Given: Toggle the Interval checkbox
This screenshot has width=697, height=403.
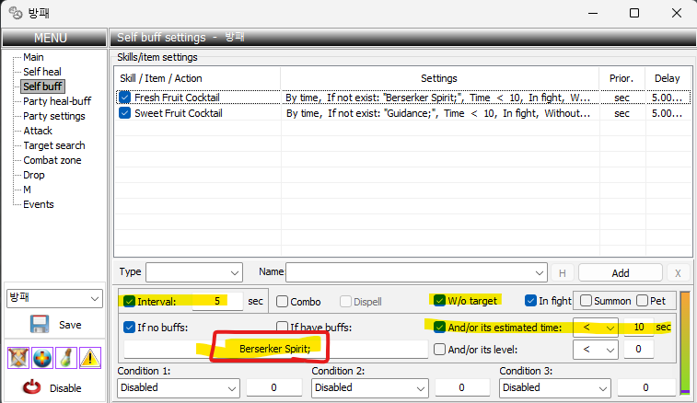Looking at the screenshot, I should [130, 301].
